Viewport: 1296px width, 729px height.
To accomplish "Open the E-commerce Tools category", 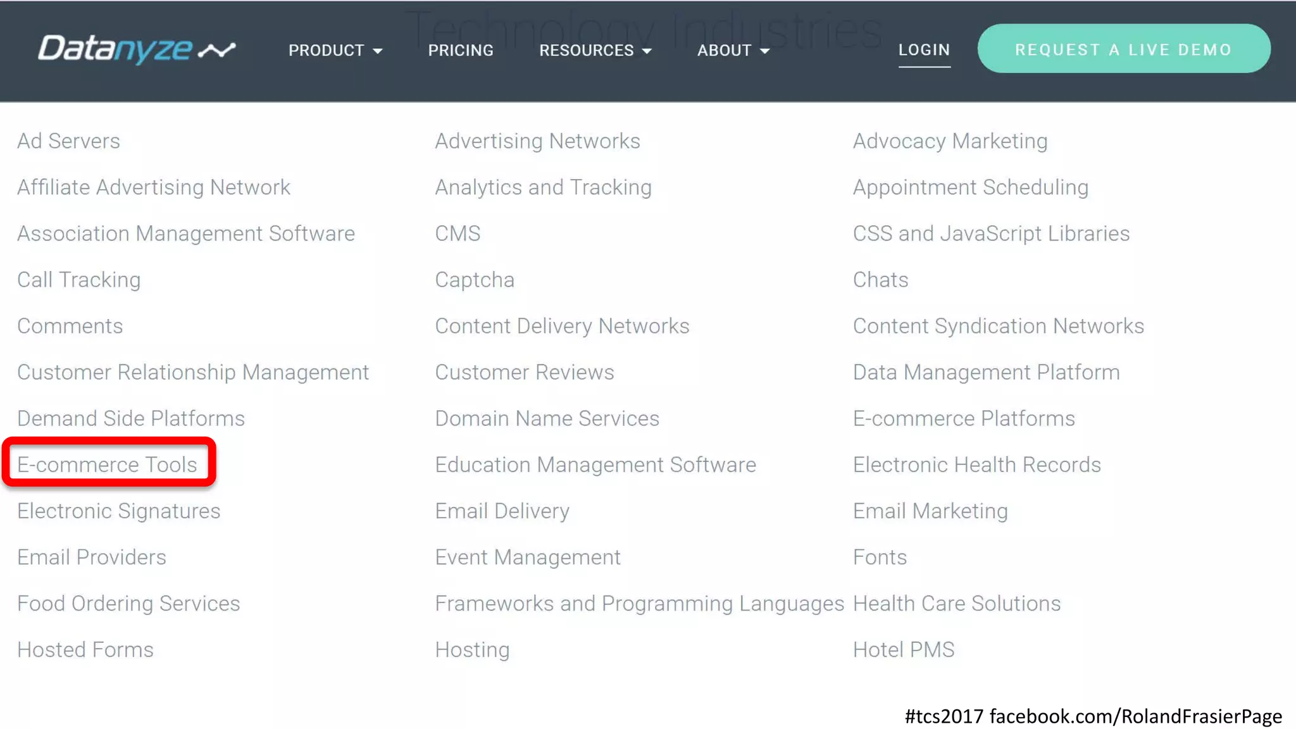I will click(108, 464).
